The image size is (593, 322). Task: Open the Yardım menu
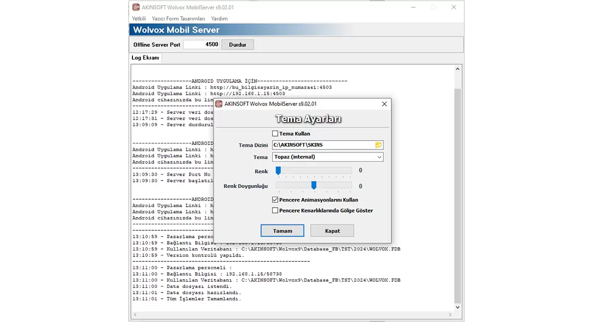[x=219, y=19]
